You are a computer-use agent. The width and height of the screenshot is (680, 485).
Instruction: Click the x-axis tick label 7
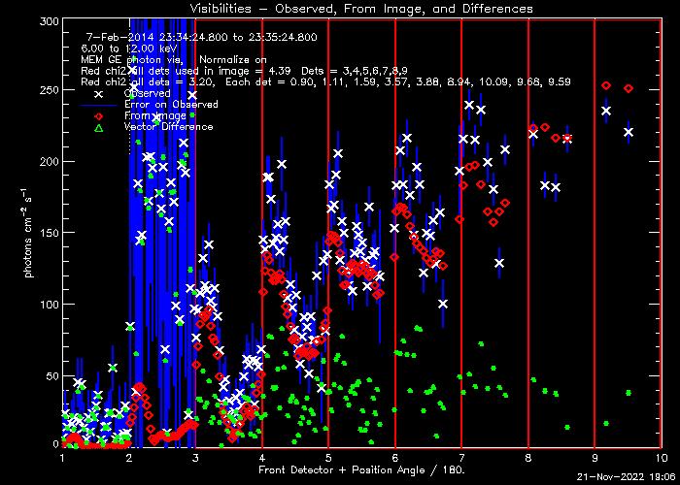coord(461,458)
